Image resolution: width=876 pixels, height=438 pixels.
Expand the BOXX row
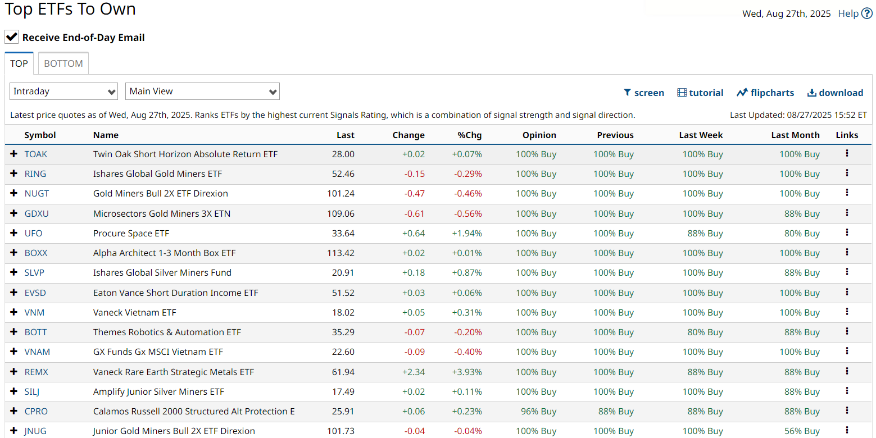(14, 253)
